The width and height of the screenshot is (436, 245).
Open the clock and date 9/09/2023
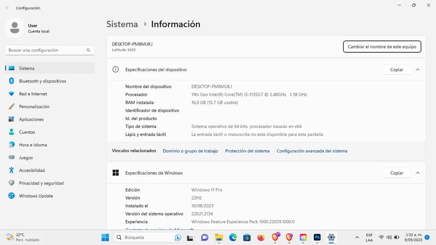[414, 237]
